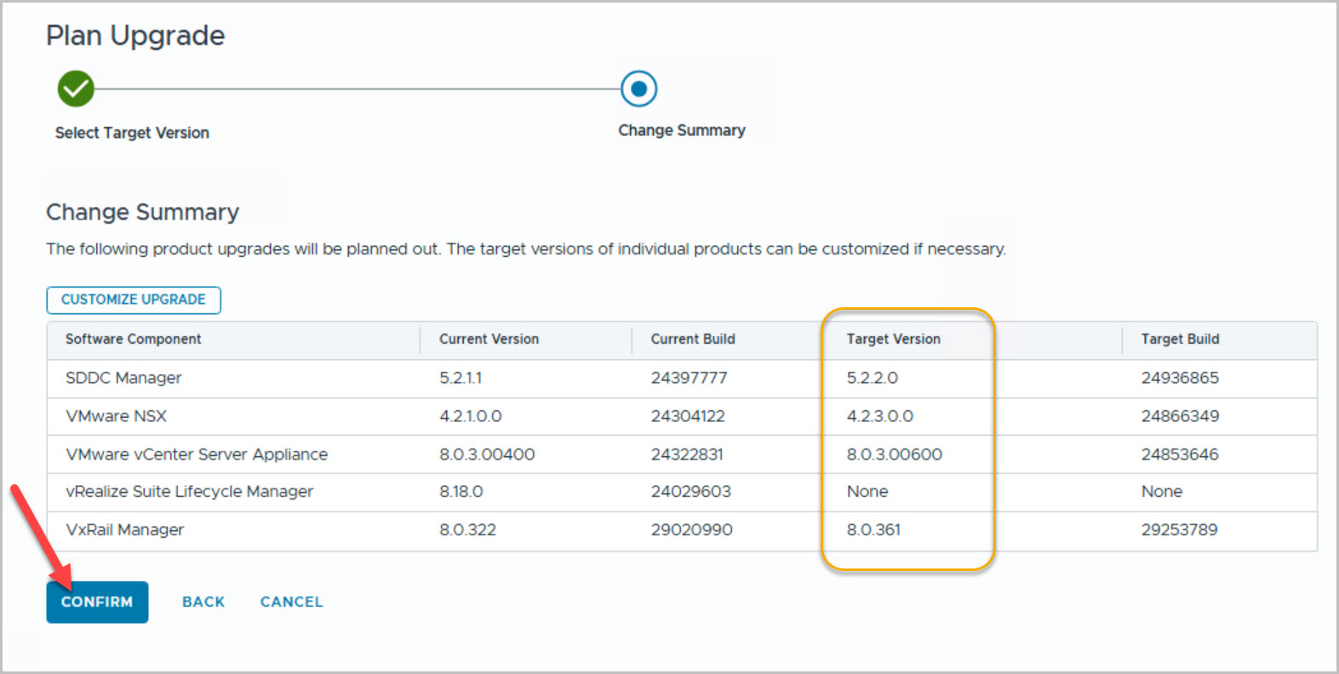Cancel the plan upgrade wizard
The width and height of the screenshot is (1339, 674).
click(x=291, y=602)
